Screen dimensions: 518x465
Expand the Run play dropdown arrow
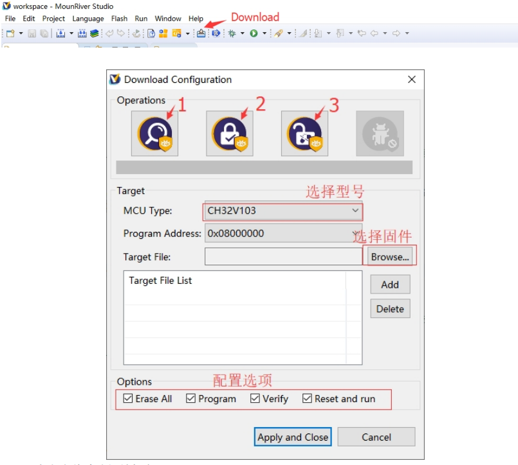264,33
